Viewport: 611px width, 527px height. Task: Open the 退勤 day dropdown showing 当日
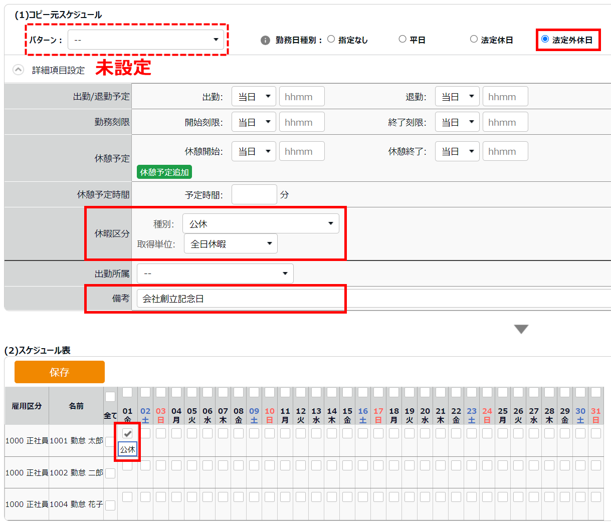coord(457,97)
